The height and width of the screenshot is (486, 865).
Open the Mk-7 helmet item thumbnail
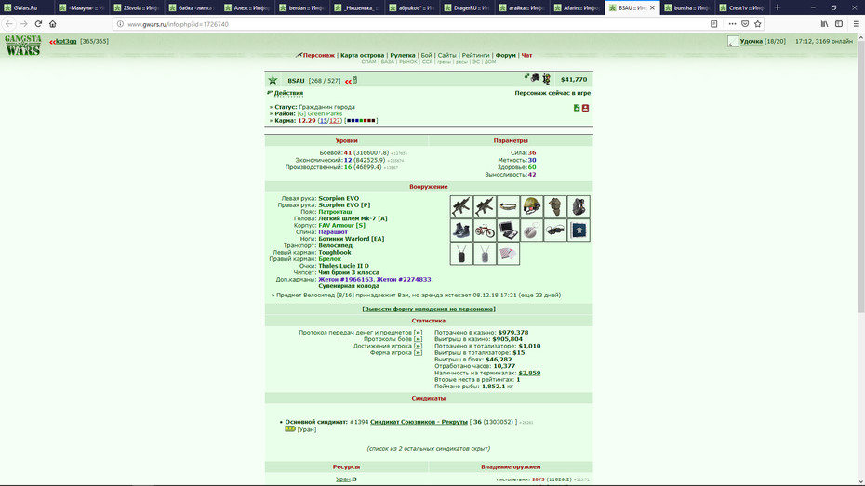(x=531, y=206)
